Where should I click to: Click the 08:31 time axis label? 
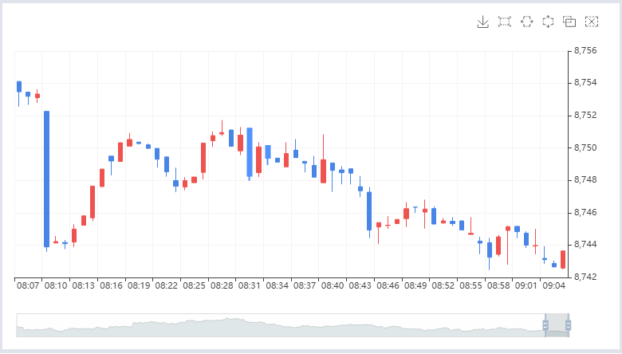click(x=249, y=285)
